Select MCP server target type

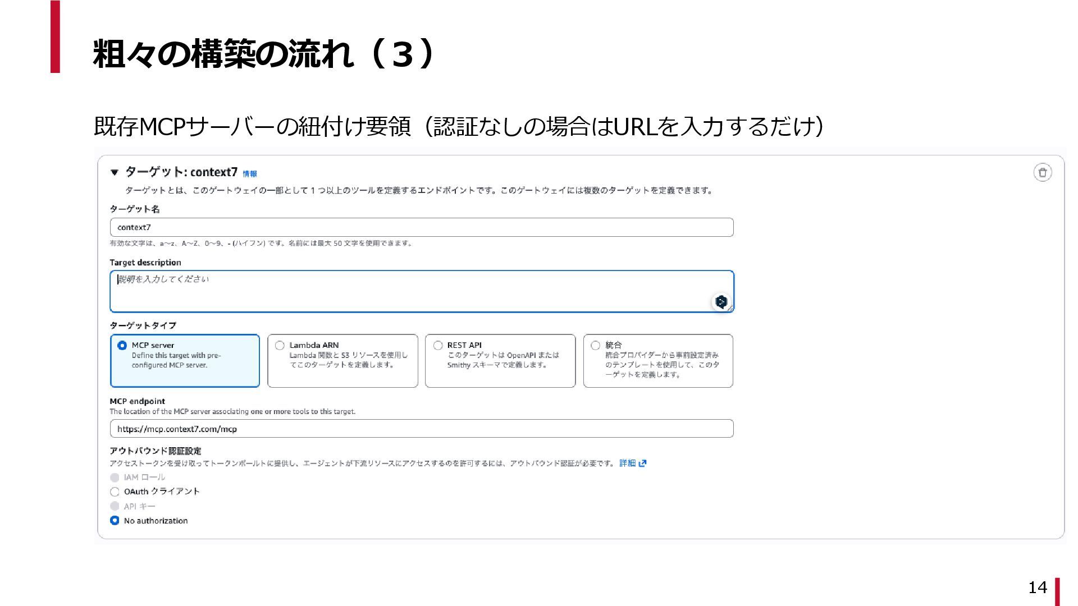(122, 345)
